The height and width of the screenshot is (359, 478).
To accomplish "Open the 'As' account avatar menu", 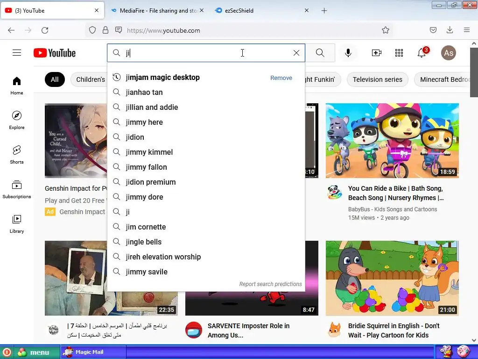I will click(449, 53).
